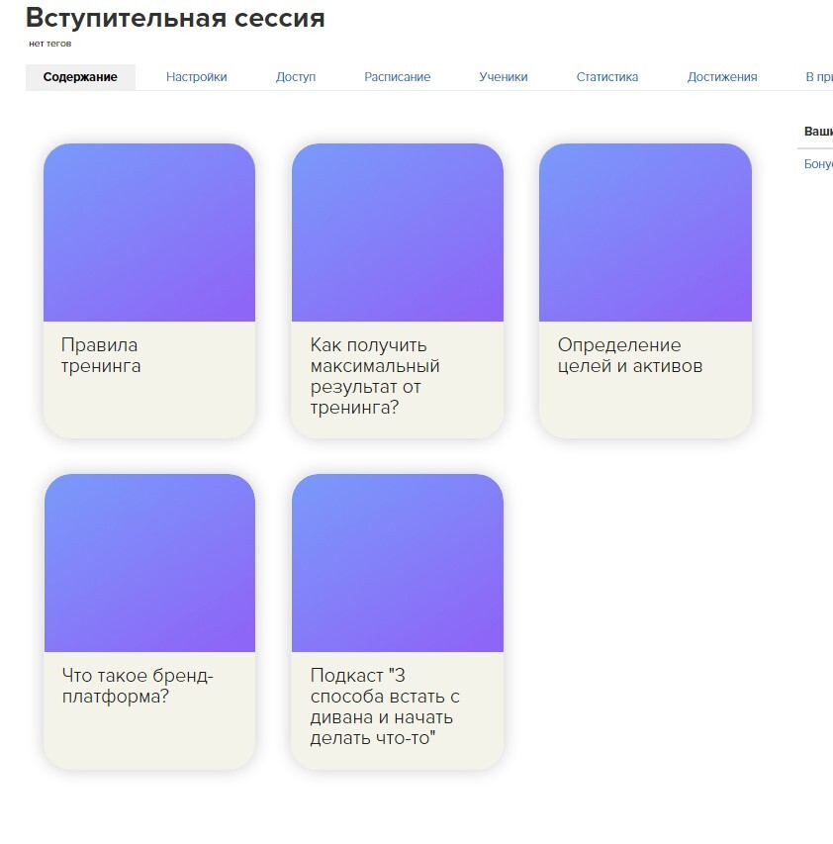Open 'Как получить максимальный результат' card image

click(397, 233)
